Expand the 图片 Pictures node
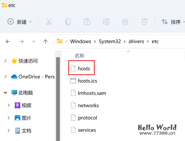Viewport: 185px width, 141px height. click(9, 118)
